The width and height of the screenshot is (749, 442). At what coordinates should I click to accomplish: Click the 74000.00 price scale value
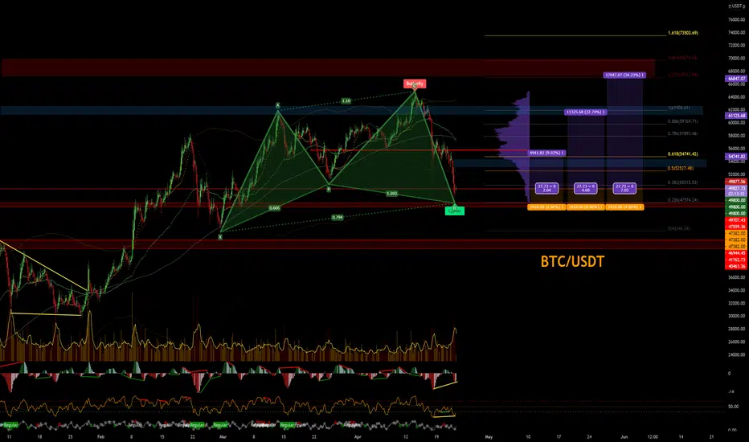coord(737,32)
